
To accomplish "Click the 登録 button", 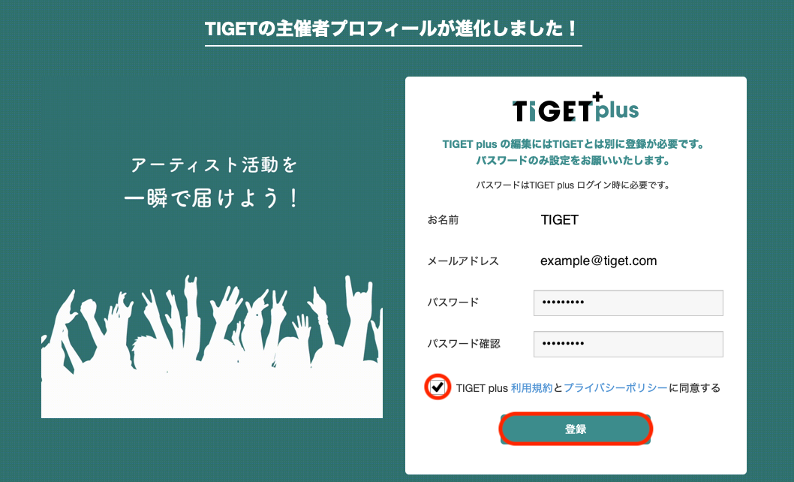I will tap(576, 429).
